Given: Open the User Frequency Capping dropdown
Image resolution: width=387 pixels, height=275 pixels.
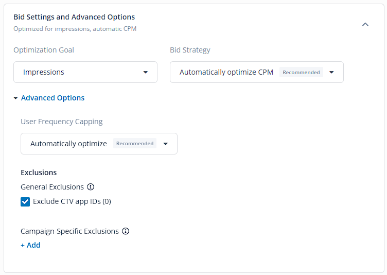Looking at the screenshot, I should (x=99, y=144).
